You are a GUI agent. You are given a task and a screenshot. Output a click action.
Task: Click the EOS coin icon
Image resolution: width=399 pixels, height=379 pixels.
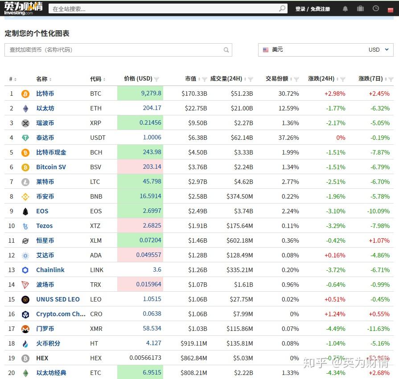25,212
